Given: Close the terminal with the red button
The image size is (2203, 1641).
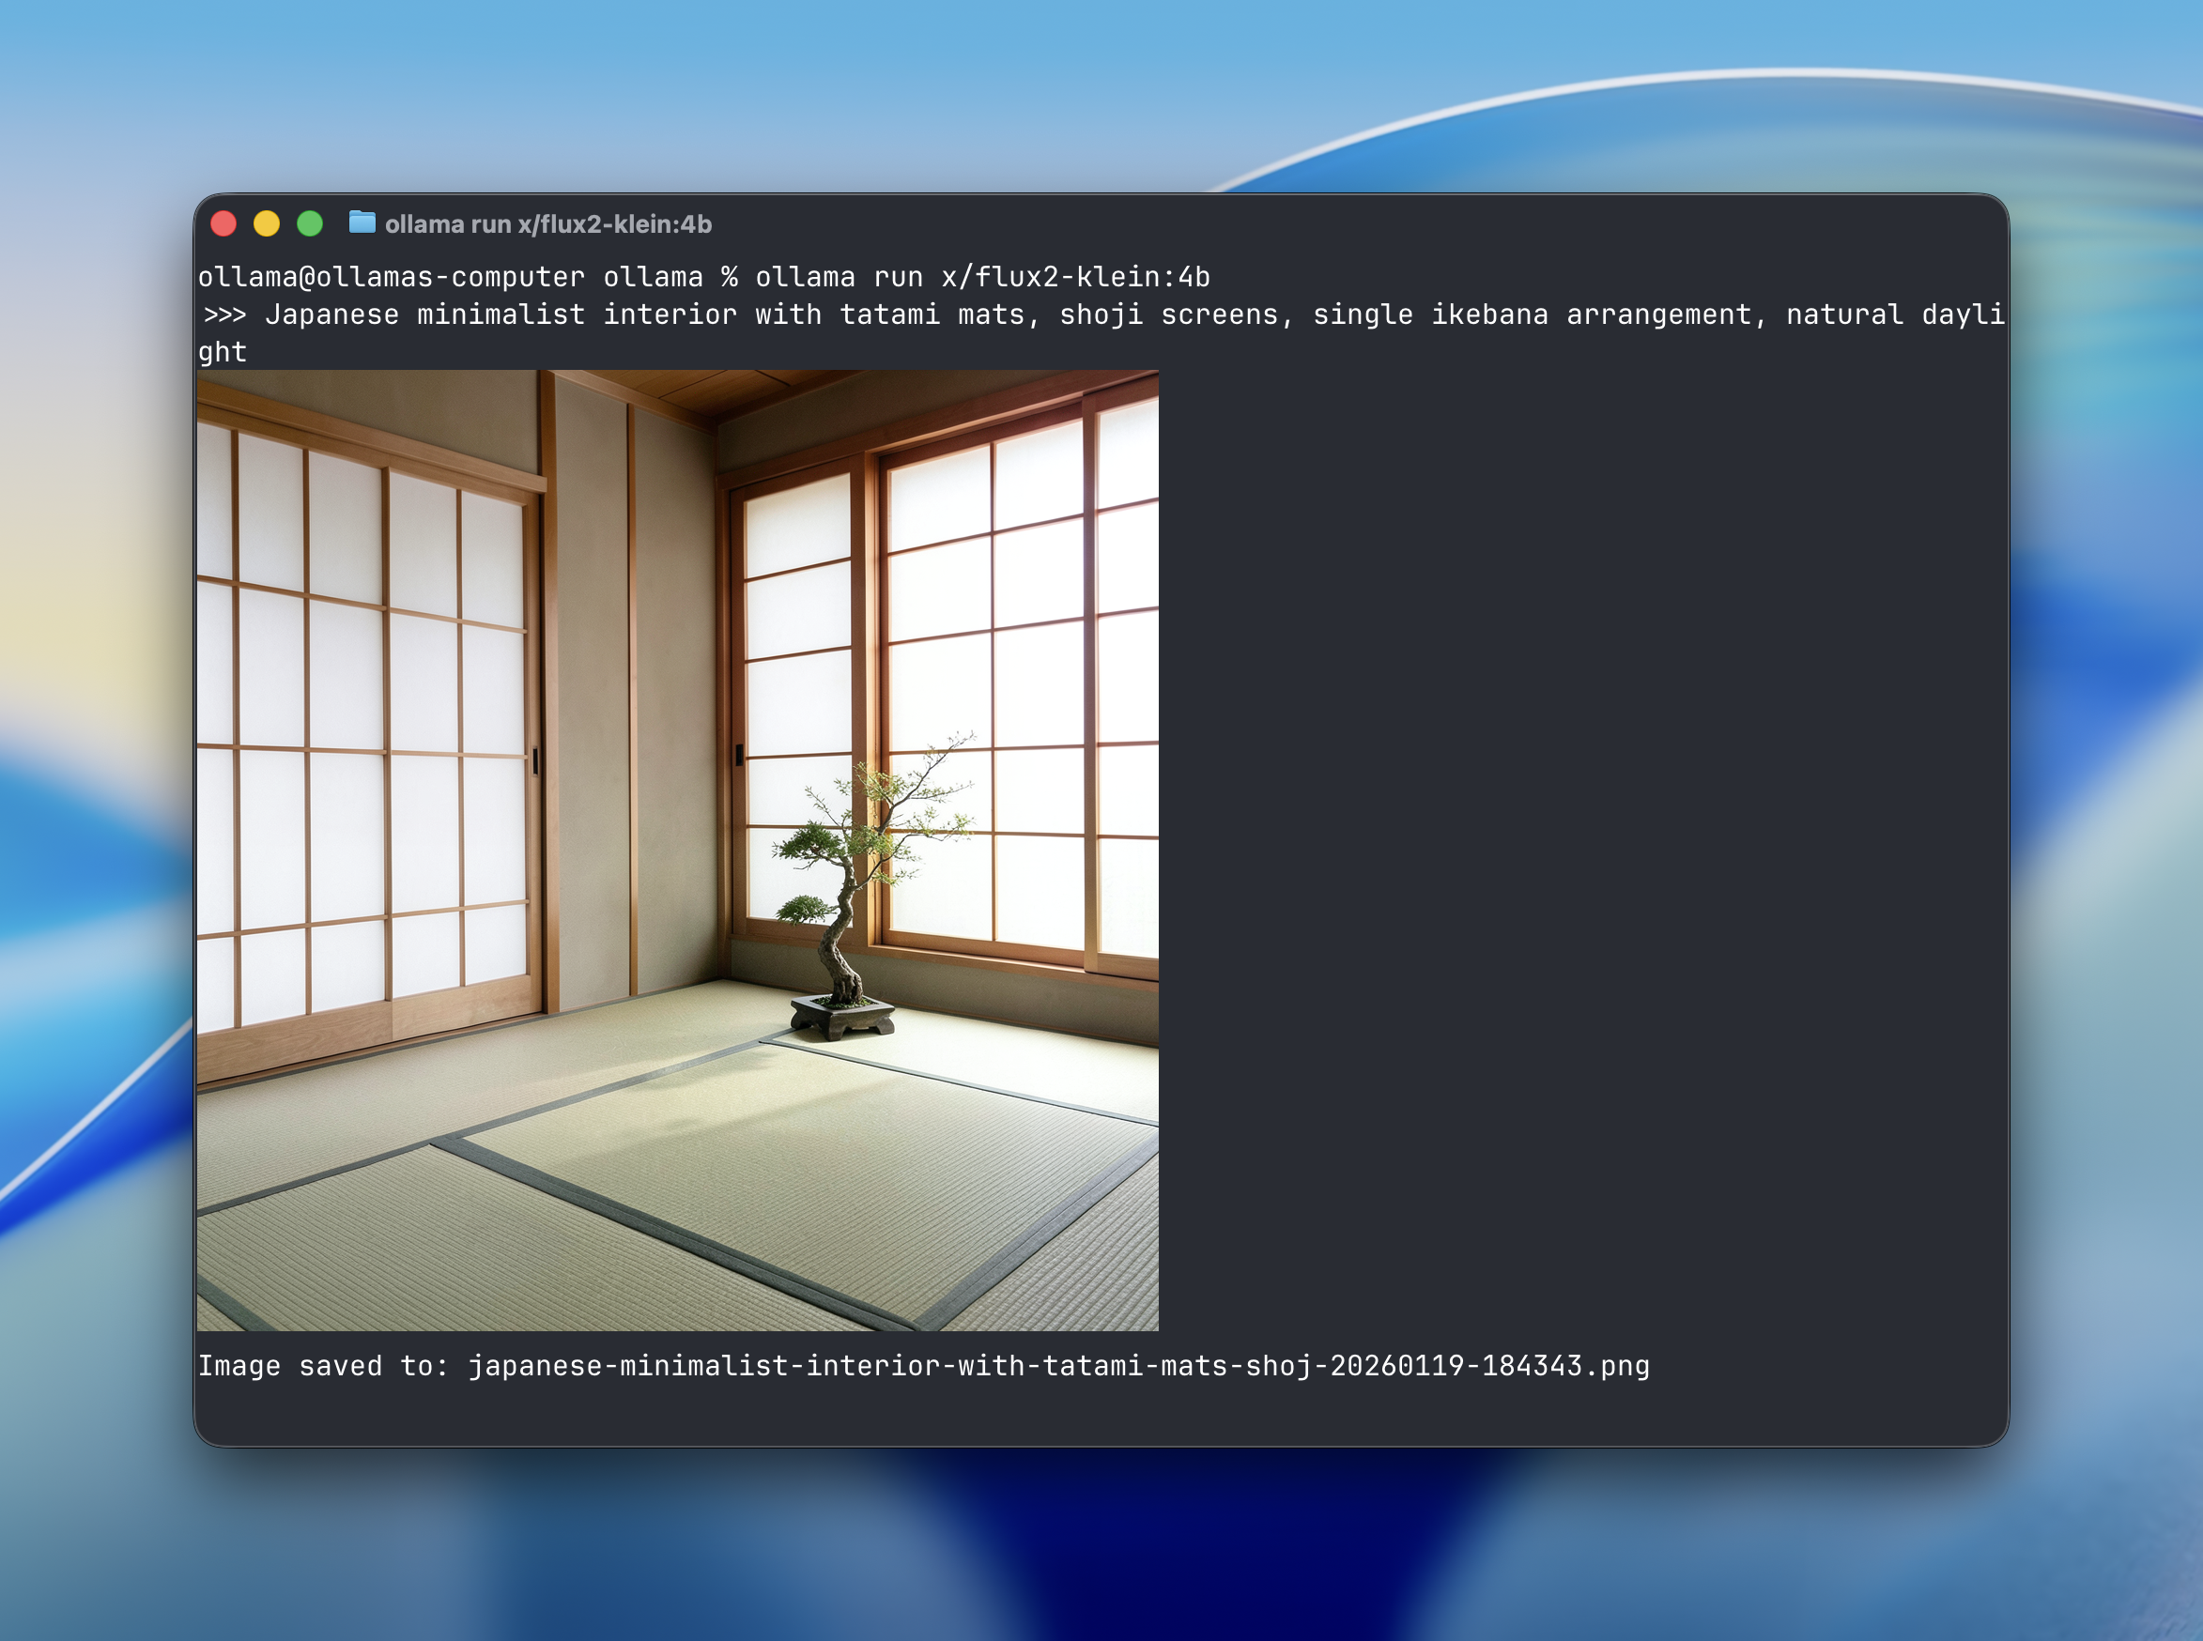Looking at the screenshot, I should click(223, 223).
